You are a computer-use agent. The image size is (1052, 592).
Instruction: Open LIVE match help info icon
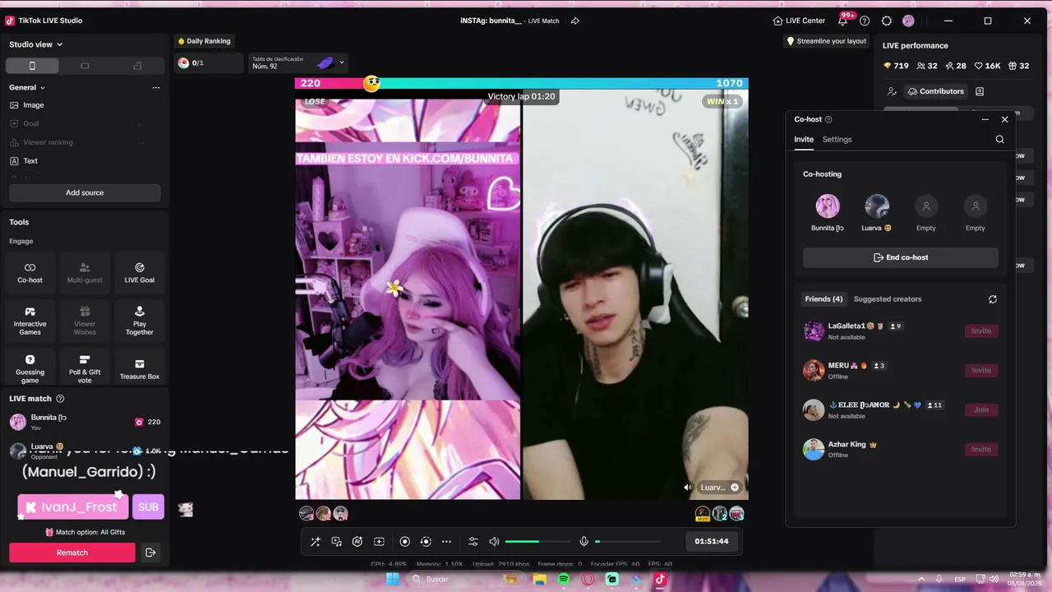60,399
